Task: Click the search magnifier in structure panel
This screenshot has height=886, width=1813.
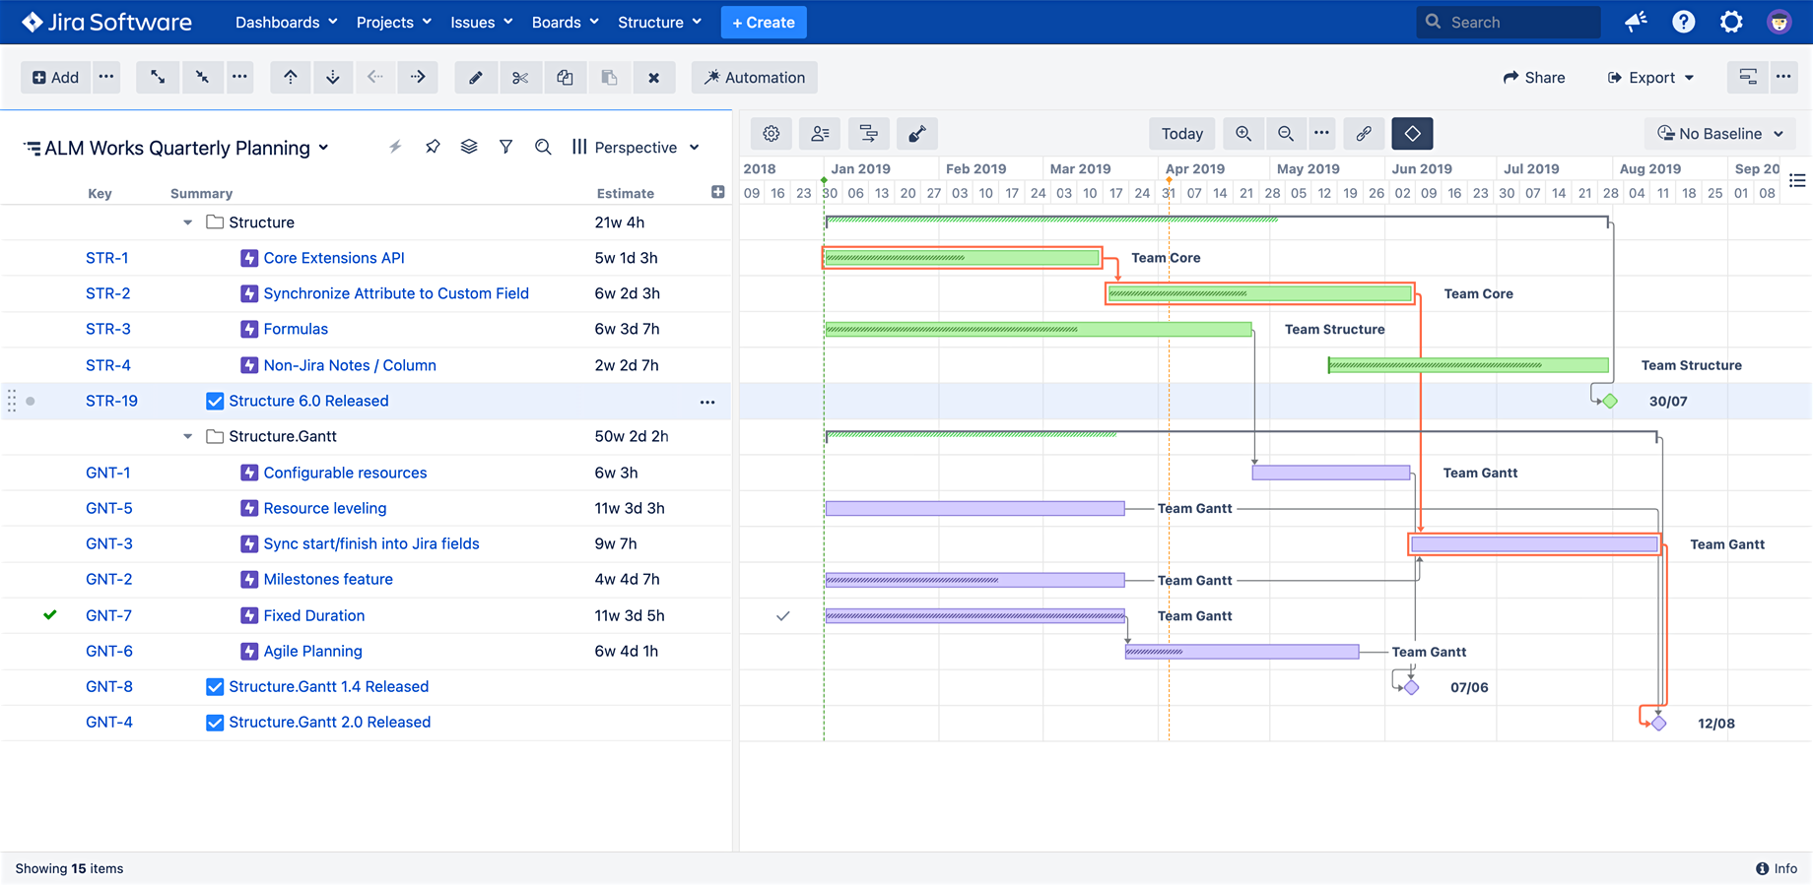Action: coord(543,147)
